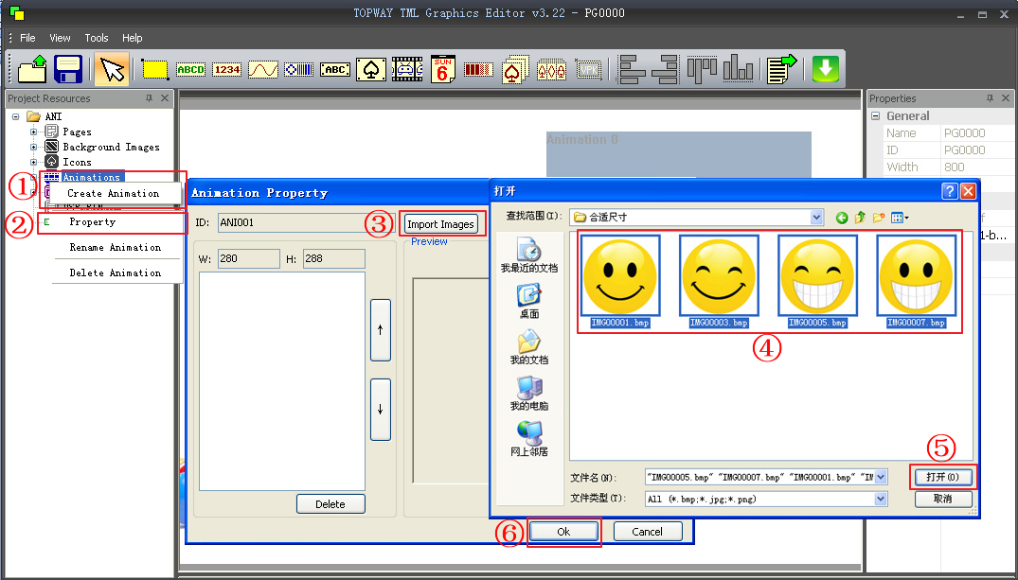Click the ID field containing ANI001
Screen dimensions: 1018x580
307,222
